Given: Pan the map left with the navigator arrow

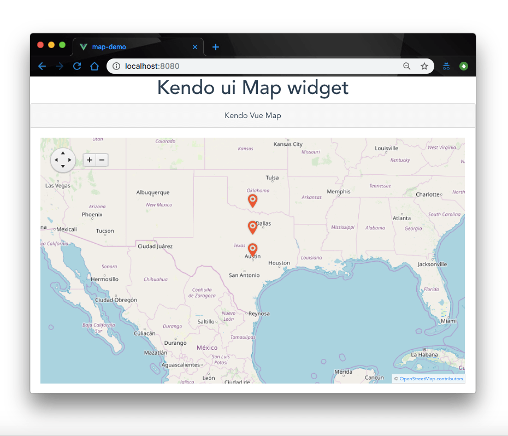Looking at the screenshot, I should [56, 160].
